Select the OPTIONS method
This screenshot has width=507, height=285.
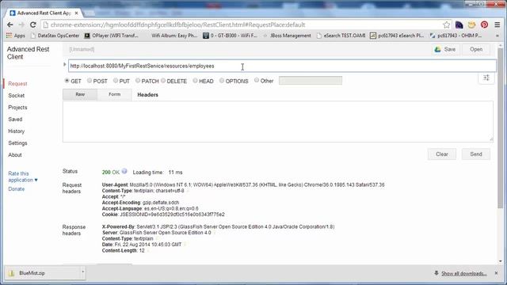[x=222, y=81]
